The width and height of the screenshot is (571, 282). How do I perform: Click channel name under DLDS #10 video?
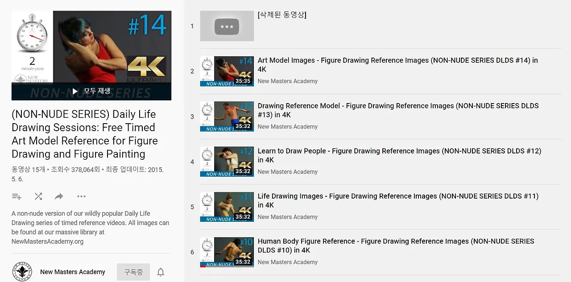click(x=288, y=262)
